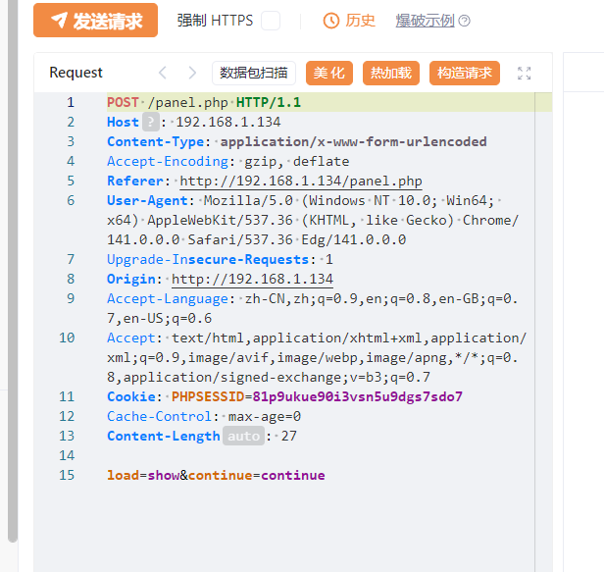Image resolution: width=604 pixels, height=572 pixels.
Task: Go to previous request with left chevron
Action: point(163,73)
